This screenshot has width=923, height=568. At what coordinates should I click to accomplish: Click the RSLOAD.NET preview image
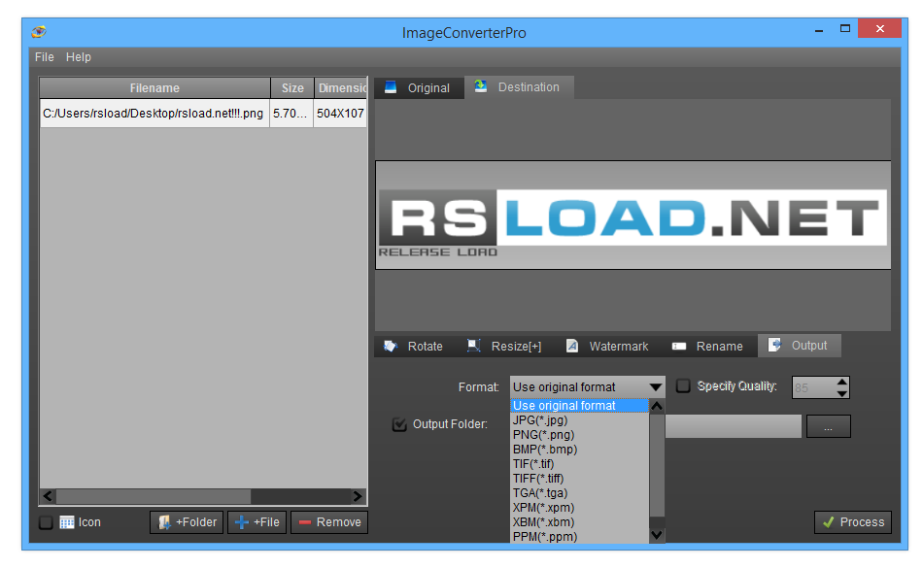(632, 216)
